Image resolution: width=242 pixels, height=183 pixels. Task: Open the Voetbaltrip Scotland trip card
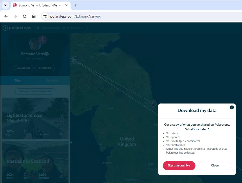tap(35, 162)
